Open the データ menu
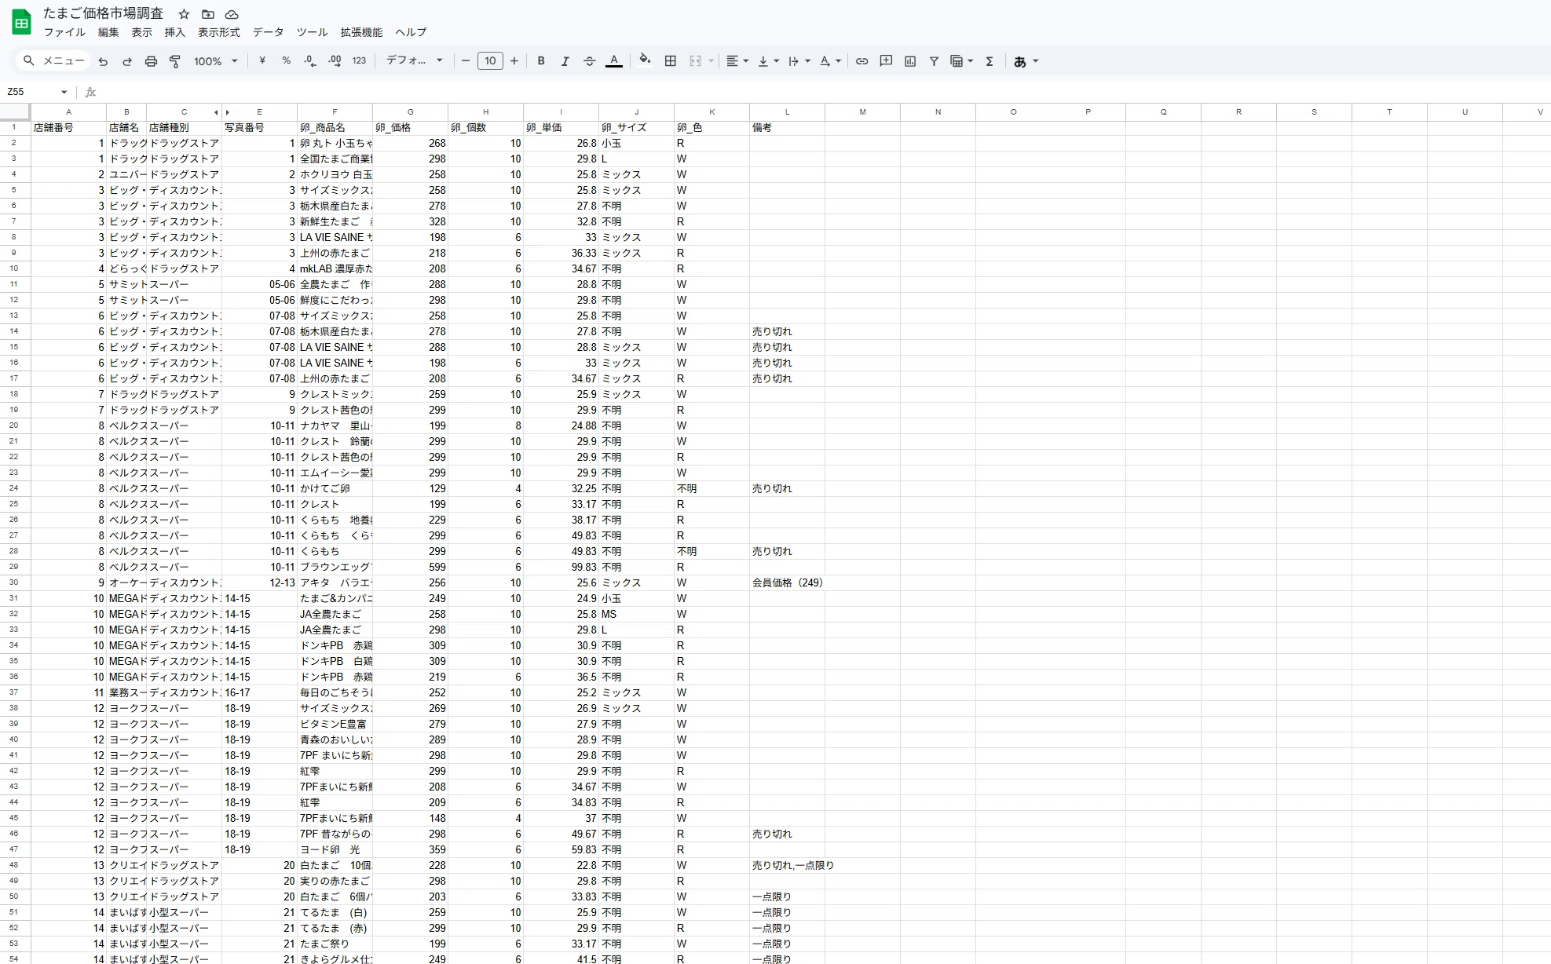 tap(268, 32)
